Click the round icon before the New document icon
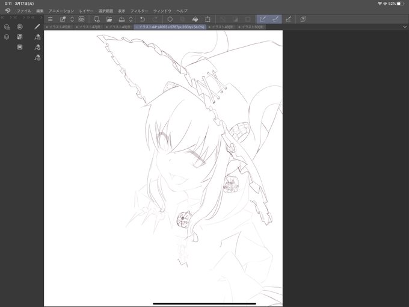 pos(81,19)
